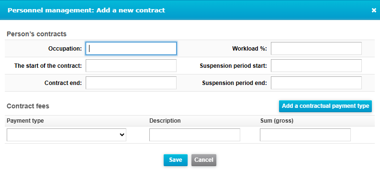Click the Suspension period start field
The image size is (380, 179).
[x=316, y=66]
